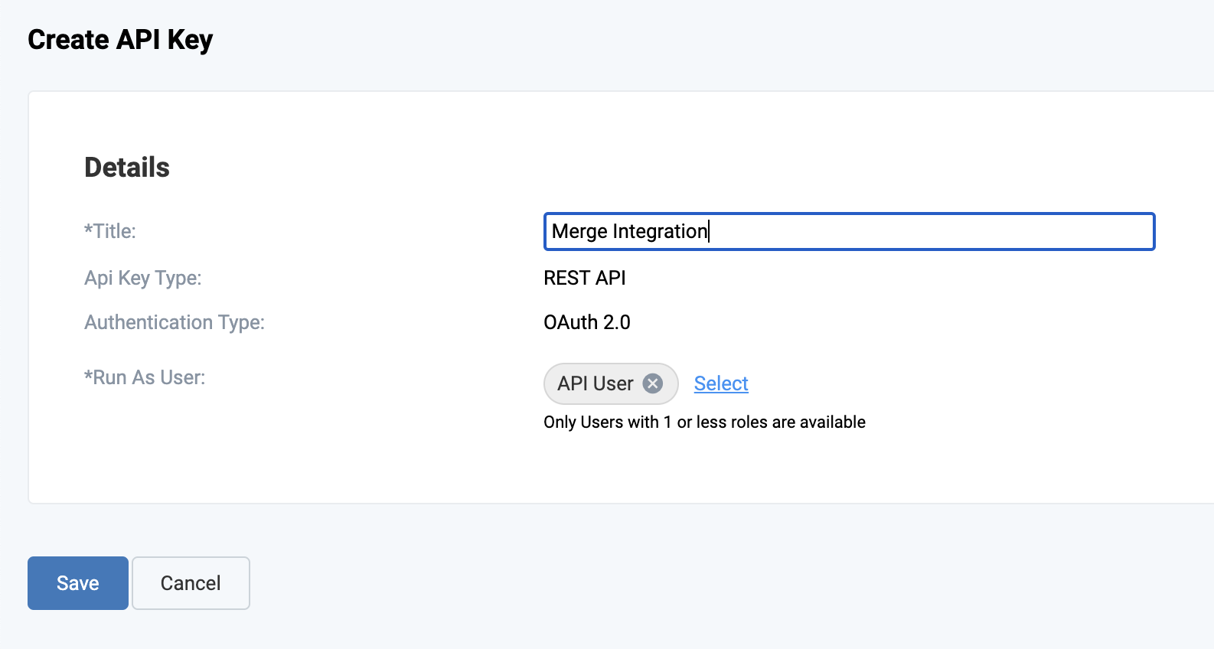This screenshot has width=1214, height=649.
Task: Click the roles availability hint text
Action: [704, 422]
